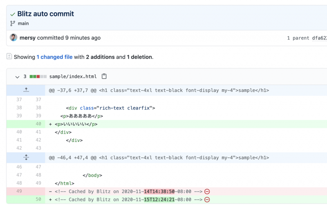Image resolution: width=327 pixels, height=210 pixels.
Task: Click no-newline icon on added Blitz line
Action: [207, 199]
